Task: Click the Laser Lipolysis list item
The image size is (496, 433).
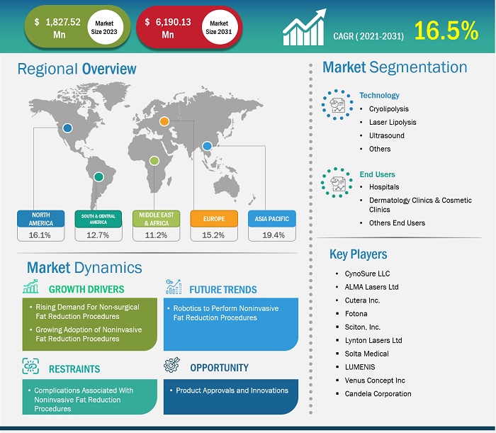Action: coord(393,122)
